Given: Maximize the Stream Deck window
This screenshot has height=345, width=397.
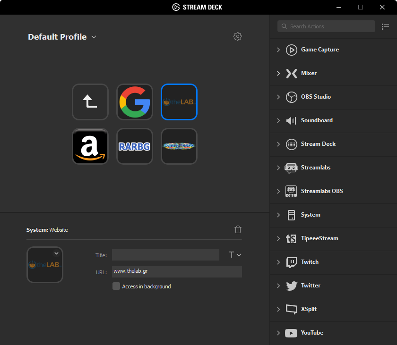Looking at the screenshot, I should tap(361, 7).
